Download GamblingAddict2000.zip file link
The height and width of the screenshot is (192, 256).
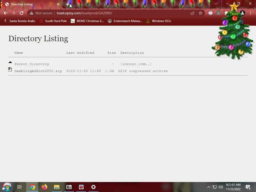38,71
